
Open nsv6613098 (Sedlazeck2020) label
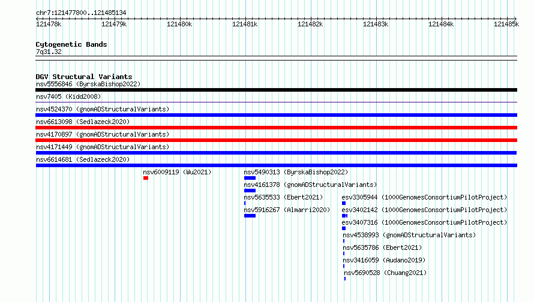(x=83, y=122)
